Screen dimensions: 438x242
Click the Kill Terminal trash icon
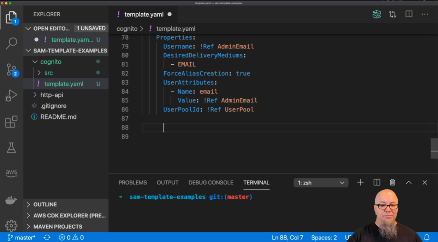392,182
